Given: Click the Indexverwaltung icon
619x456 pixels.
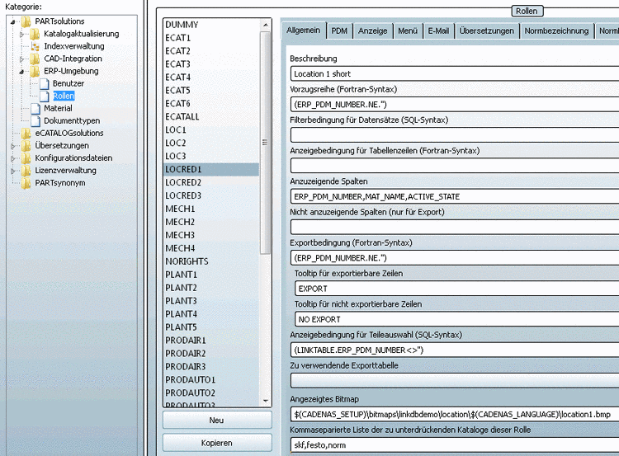Looking at the screenshot, I should click(x=35, y=46).
